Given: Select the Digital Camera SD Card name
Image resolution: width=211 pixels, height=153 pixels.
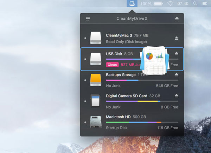Looking at the screenshot, I should [127, 96].
